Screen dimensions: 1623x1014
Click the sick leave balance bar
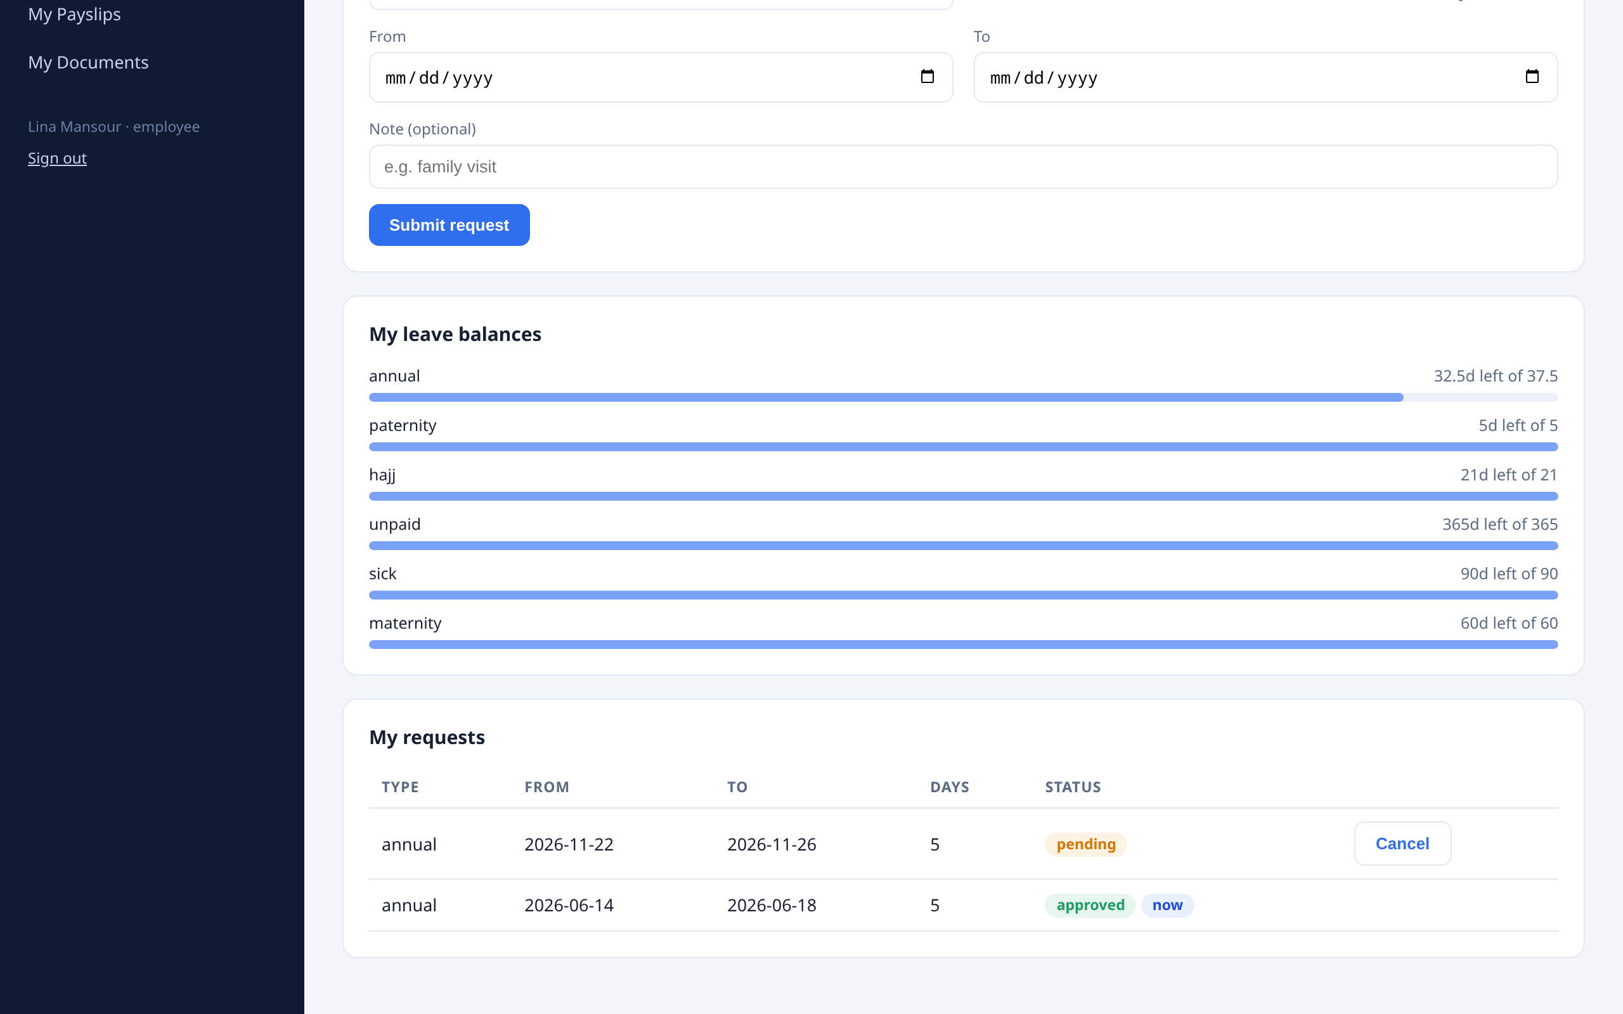point(963,596)
